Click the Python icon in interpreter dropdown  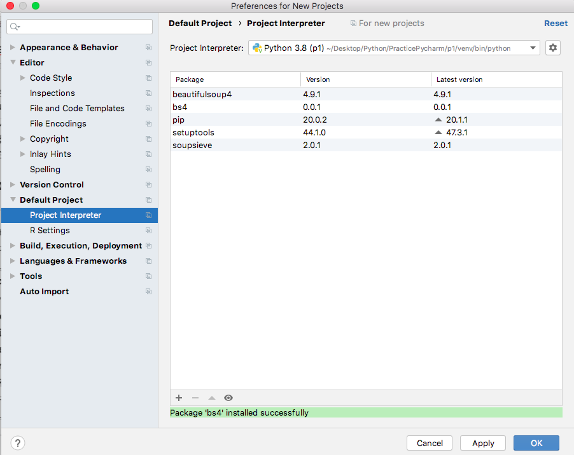click(257, 48)
